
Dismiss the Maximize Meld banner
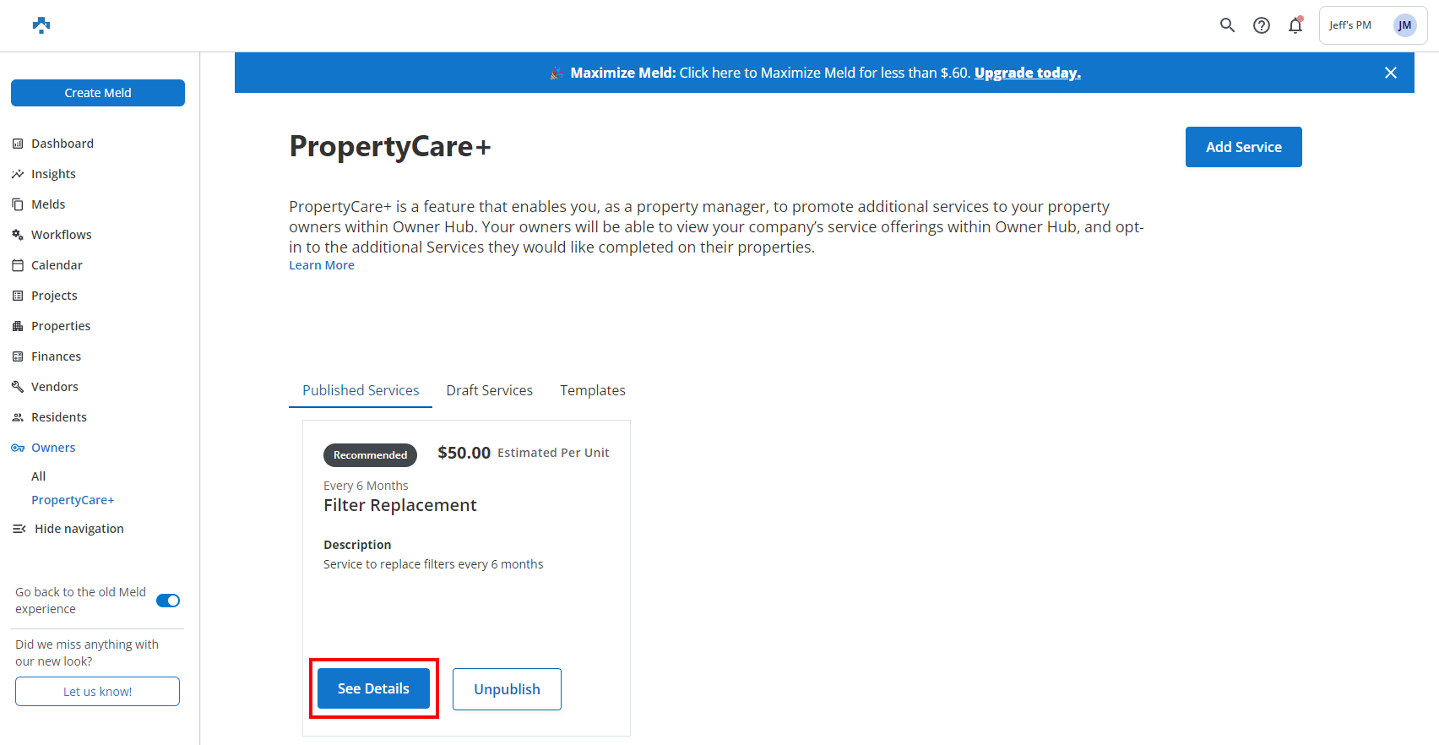tap(1391, 73)
